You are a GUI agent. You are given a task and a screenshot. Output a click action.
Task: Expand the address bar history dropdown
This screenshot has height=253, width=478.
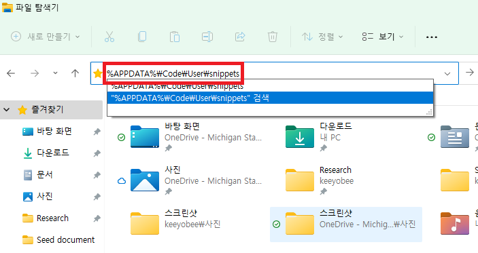447,73
